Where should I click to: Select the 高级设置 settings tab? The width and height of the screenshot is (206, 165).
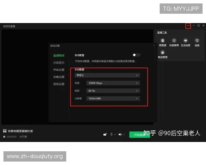point(59,84)
